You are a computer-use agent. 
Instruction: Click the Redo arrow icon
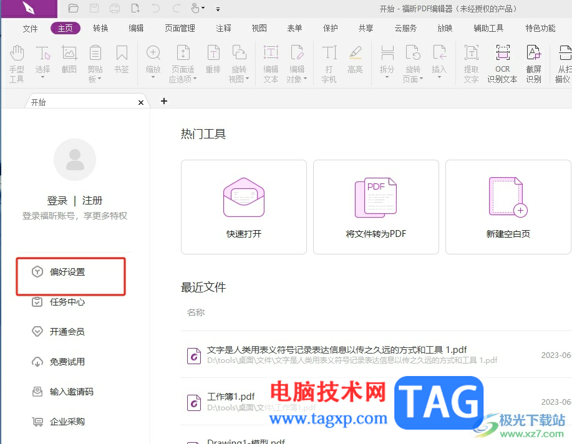tap(177, 8)
